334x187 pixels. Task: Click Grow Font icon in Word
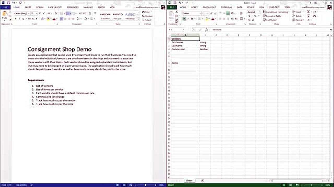(40, 13)
